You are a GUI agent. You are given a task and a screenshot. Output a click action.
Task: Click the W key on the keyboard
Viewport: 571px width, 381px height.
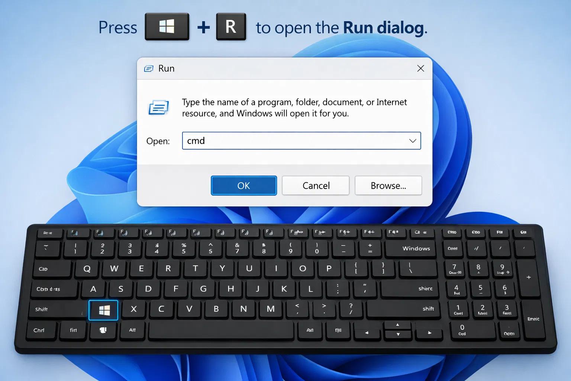(114, 269)
